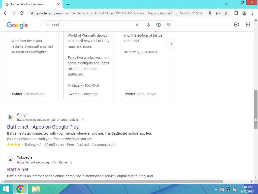Open a new browser tab
Viewport: 258px width, 194px height.
pos(68,4)
